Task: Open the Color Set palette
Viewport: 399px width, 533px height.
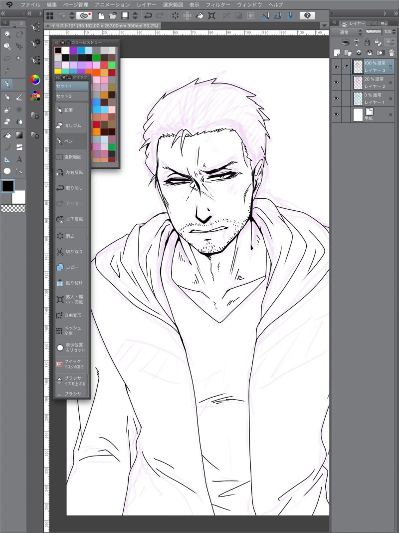Action: point(35,96)
